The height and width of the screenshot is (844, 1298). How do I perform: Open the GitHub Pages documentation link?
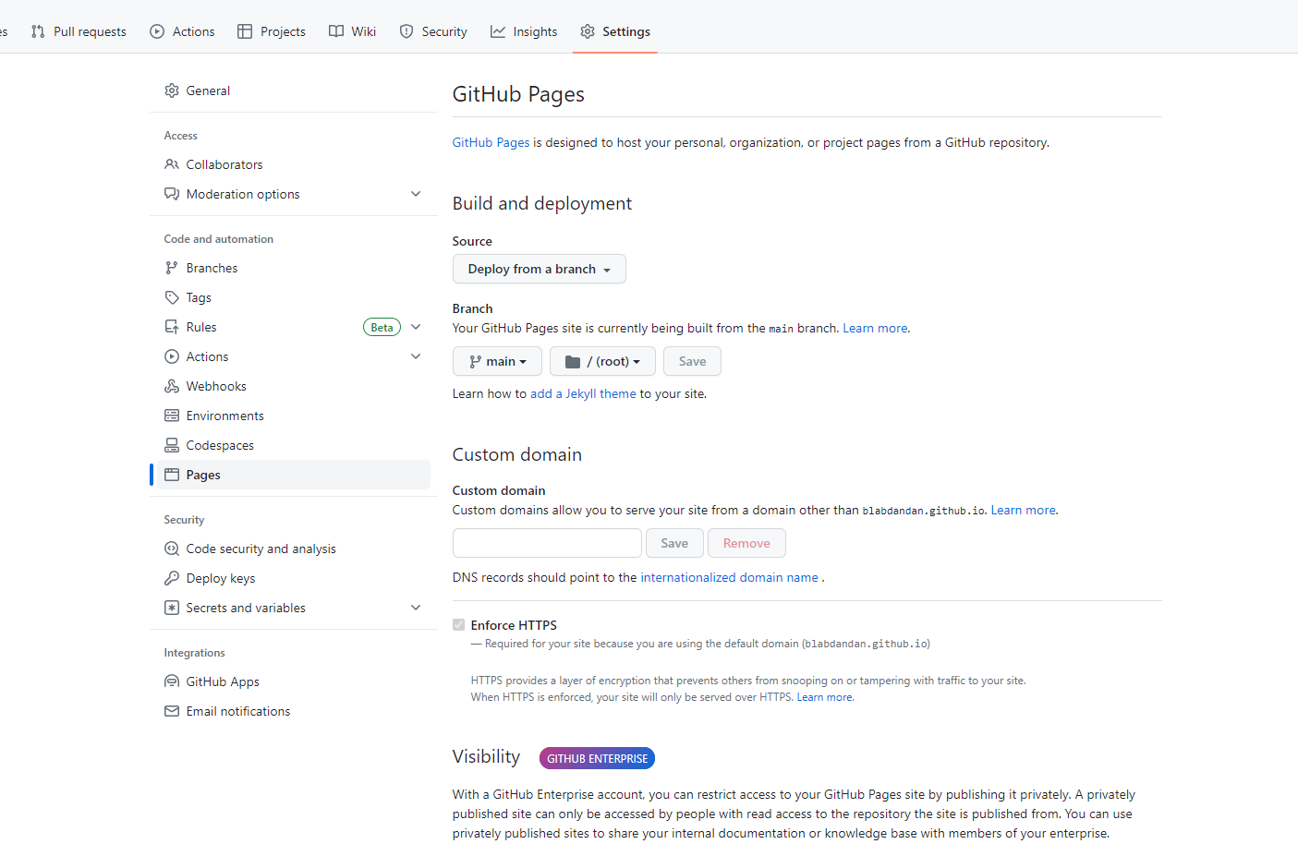click(491, 142)
